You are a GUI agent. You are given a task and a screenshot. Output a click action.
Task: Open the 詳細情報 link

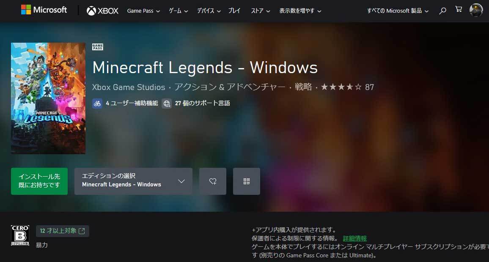coord(354,238)
